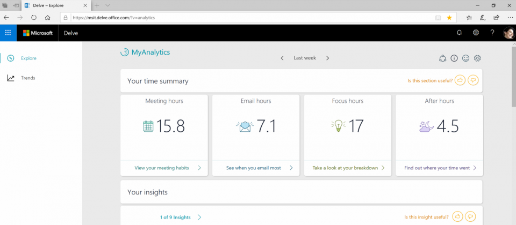Open the user profile picture
The height and width of the screenshot is (225, 516).
508,33
